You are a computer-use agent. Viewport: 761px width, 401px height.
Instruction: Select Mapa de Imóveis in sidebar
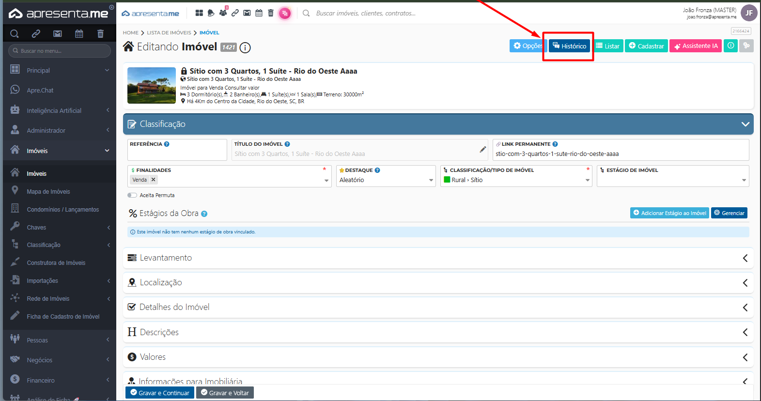point(60,191)
